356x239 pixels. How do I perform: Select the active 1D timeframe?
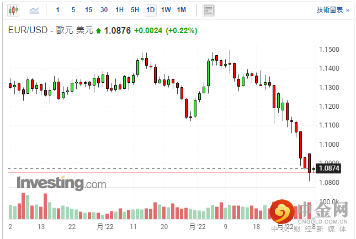pos(150,10)
